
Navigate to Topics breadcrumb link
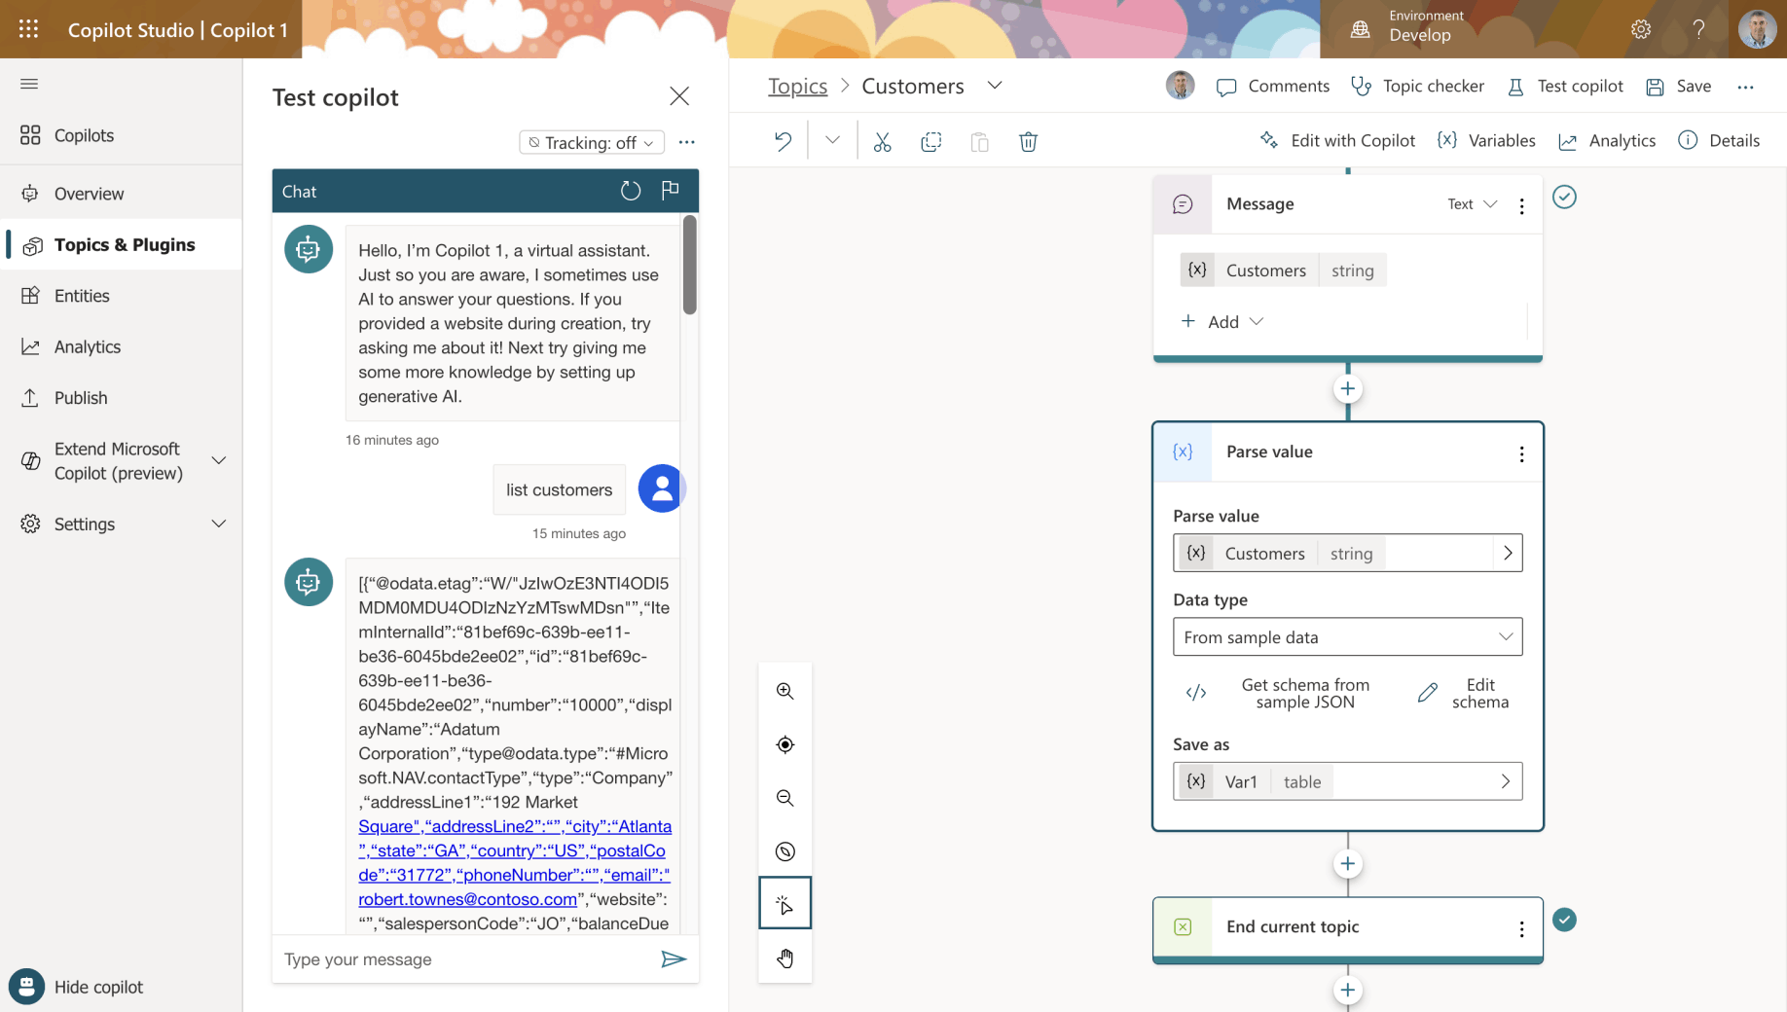(x=797, y=86)
